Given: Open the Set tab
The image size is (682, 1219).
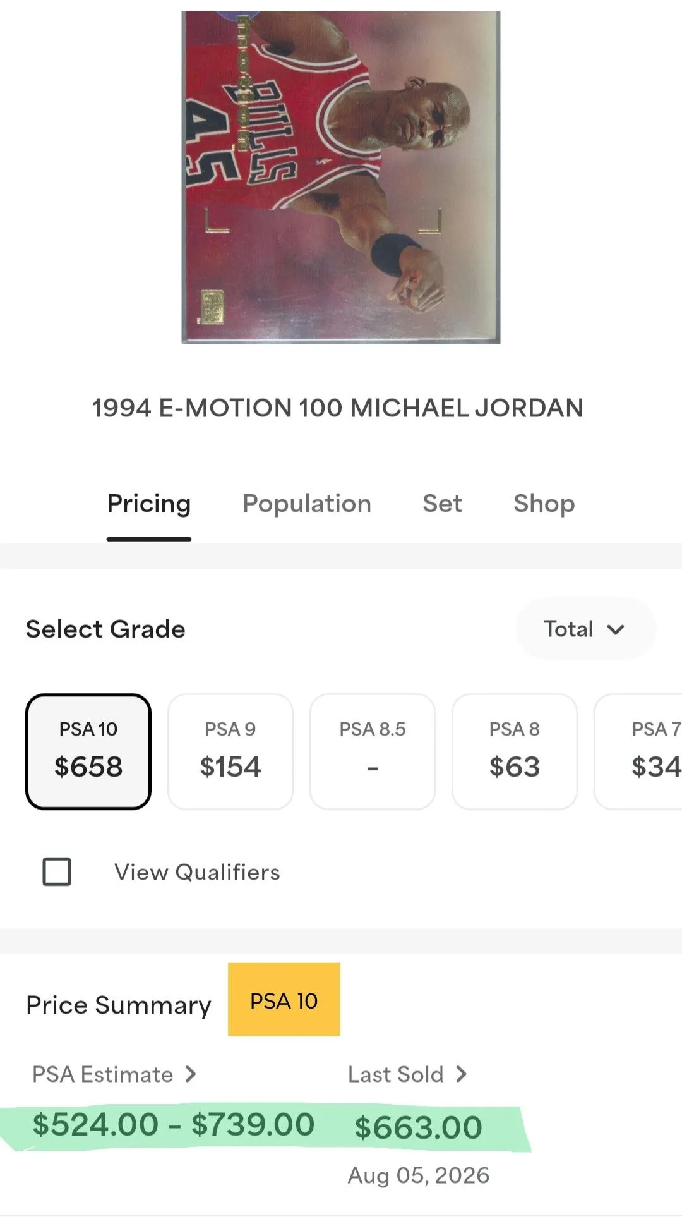Looking at the screenshot, I should click(443, 504).
